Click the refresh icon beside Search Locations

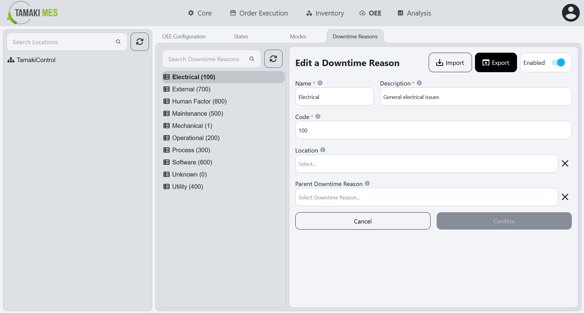click(x=139, y=42)
